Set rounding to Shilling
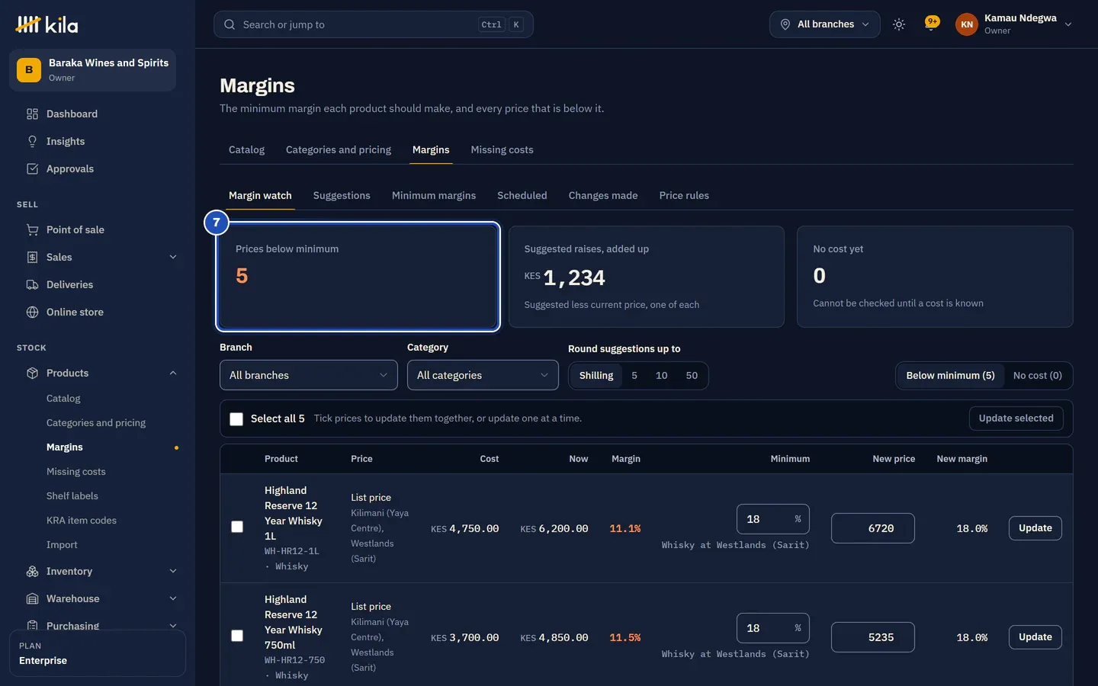1098x686 pixels. point(596,376)
